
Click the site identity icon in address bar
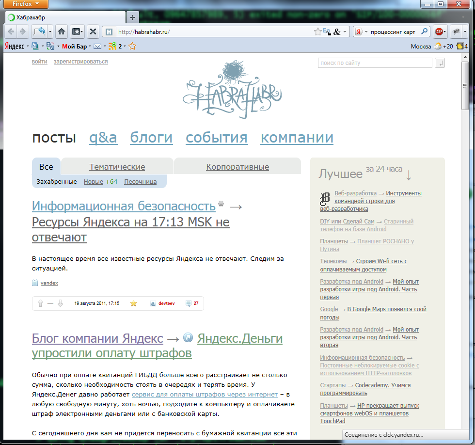110,32
